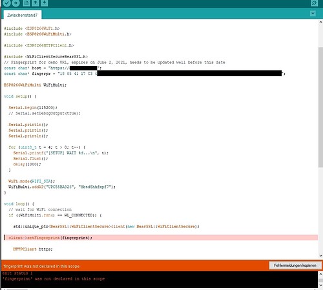Click the ESP8266WiFiMulti WiFiMulti declaration

[x=35, y=85]
